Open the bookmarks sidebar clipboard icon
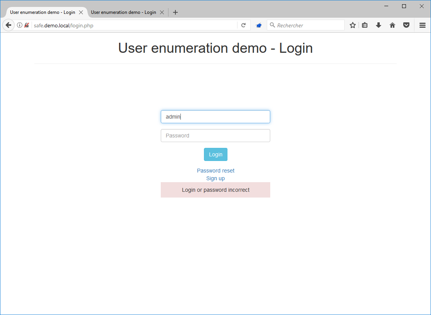 pos(365,25)
